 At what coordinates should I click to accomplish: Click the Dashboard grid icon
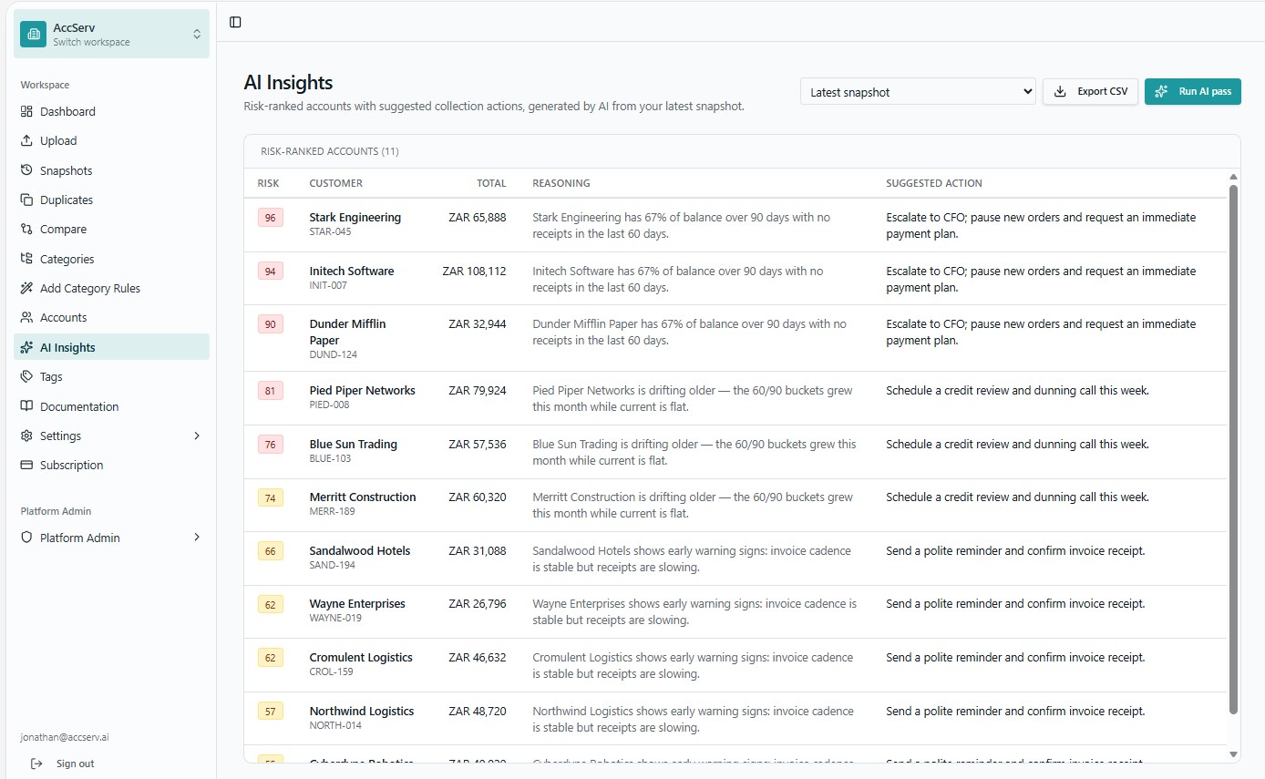pyautogui.click(x=26, y=111)
